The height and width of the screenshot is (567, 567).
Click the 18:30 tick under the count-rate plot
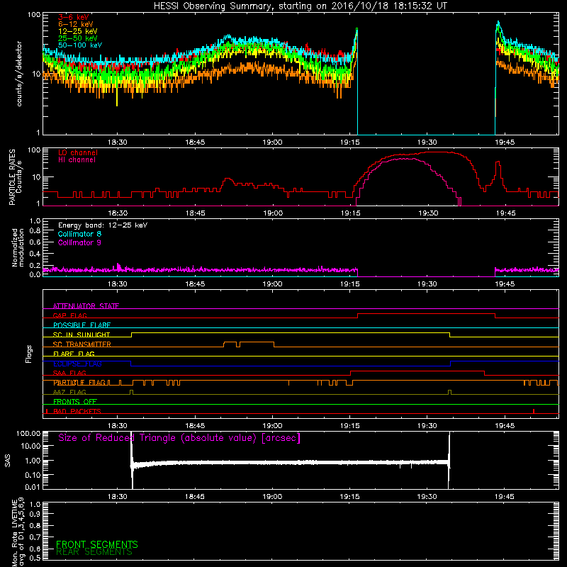[117, 142]
